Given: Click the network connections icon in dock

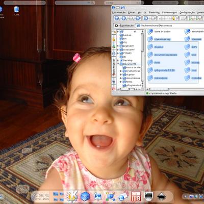Looking at the screenshot, I should tap(110, 196).
